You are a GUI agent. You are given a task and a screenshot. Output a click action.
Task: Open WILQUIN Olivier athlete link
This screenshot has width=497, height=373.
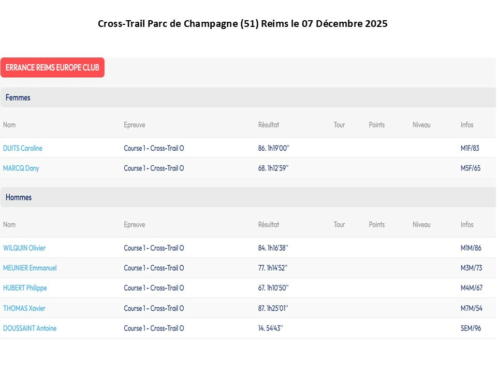[24, 248]
